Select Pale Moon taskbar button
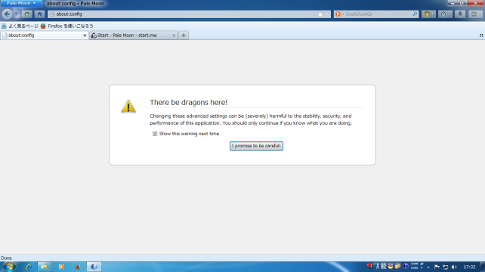This screenshot has width=485, height=272. (94, 267)
